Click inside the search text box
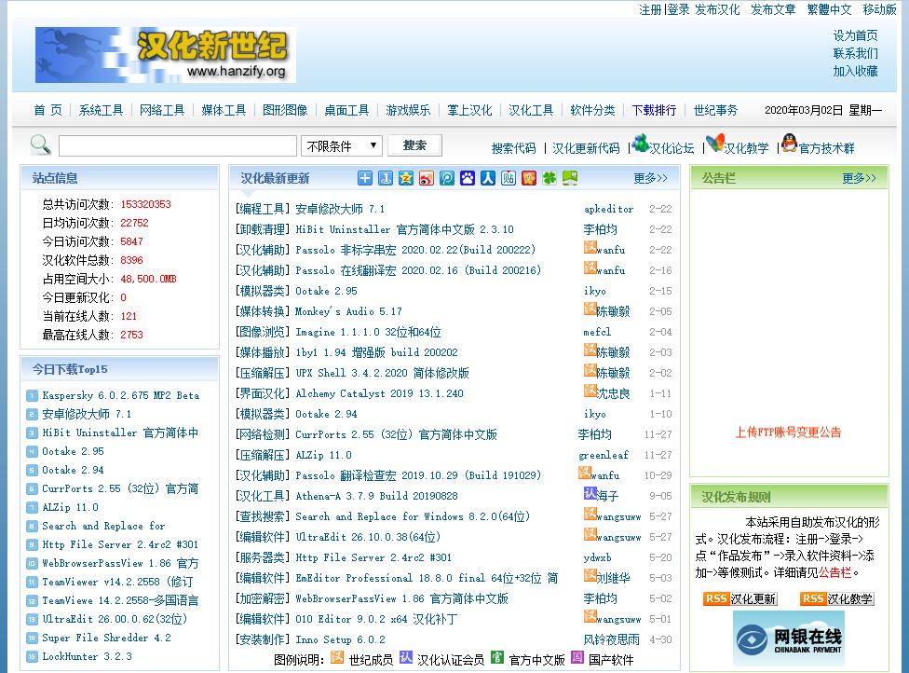This screenshot has height=673, width=909. coord(178,146)
